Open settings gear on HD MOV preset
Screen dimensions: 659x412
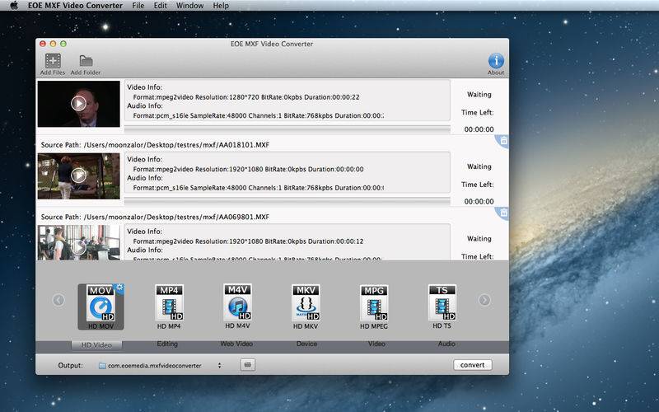[x=119, y=288]
